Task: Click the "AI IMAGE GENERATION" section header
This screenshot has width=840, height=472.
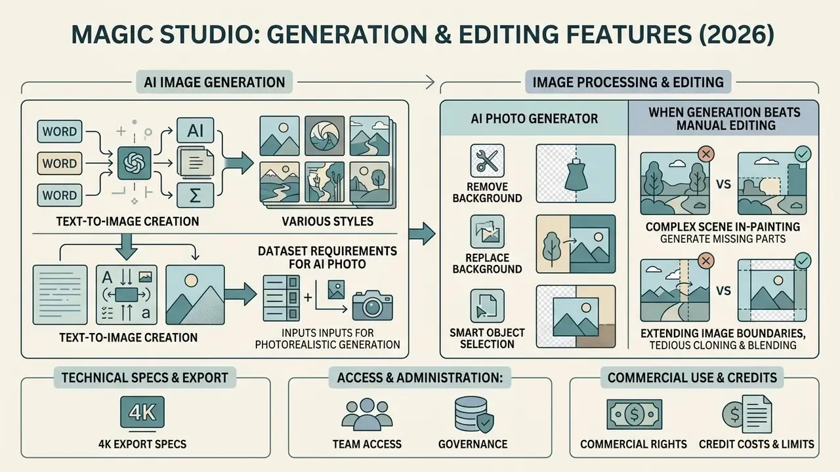Action: (214, 83)
